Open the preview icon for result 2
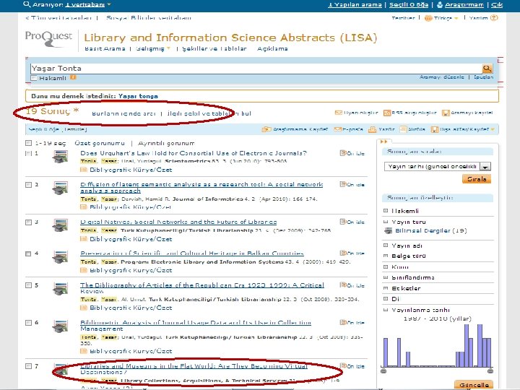 click(x=343, y=184)
